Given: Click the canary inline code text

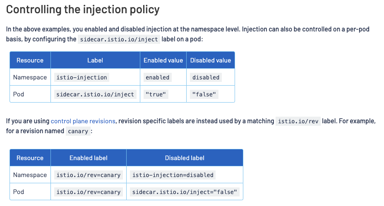Looking at the screenshot, I should [x=78, y=131].
